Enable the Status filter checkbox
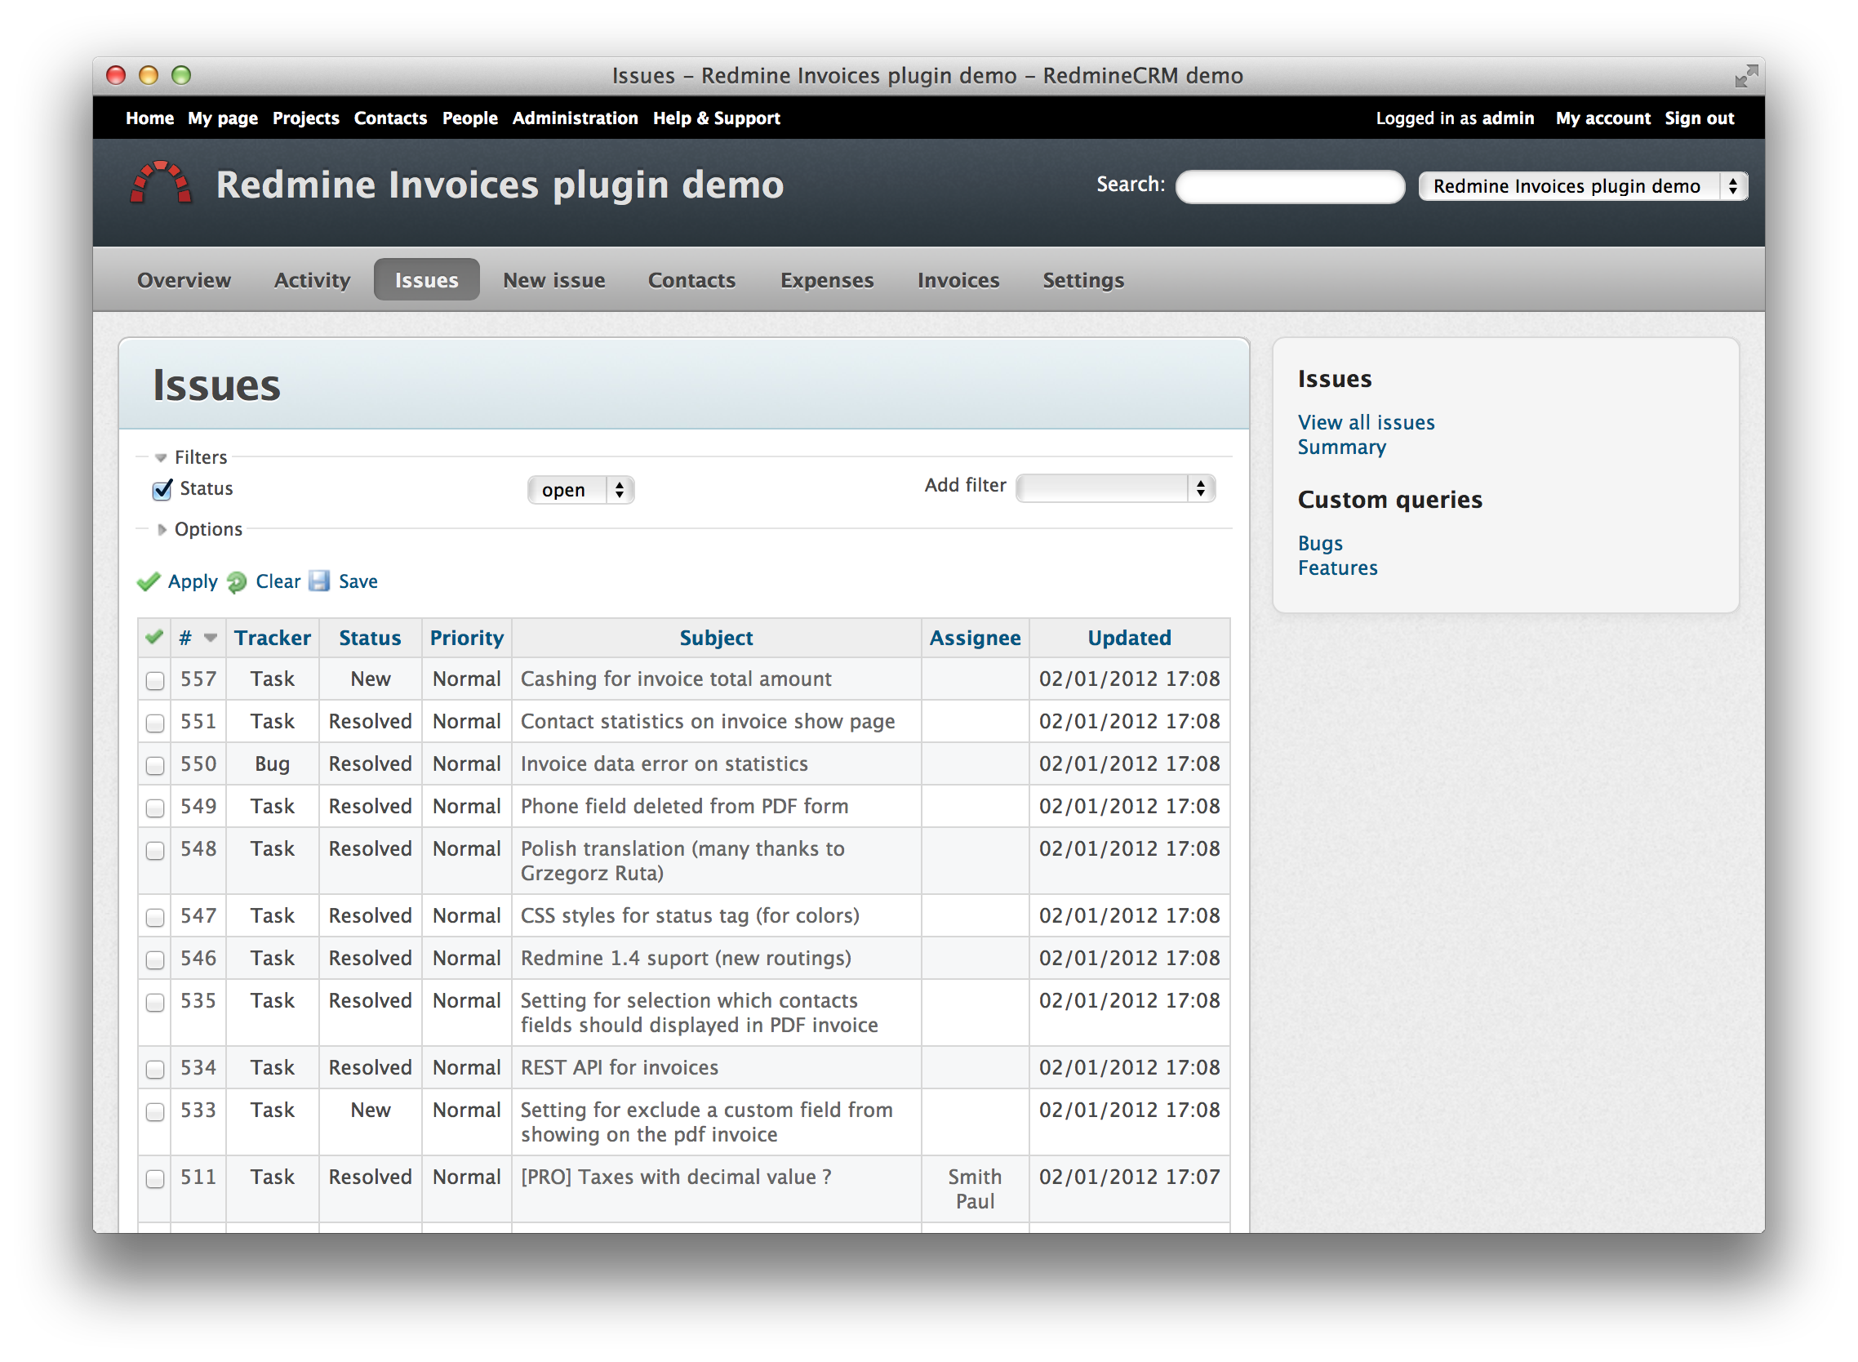 [x=162, y=489]
